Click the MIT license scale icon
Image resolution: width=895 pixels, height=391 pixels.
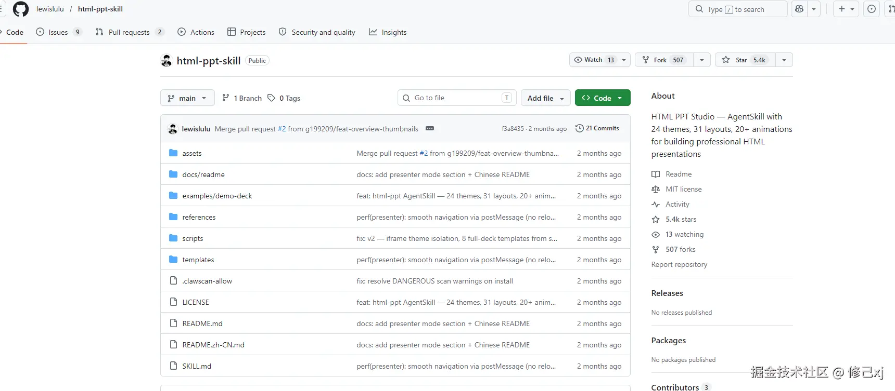coord(656,189)
